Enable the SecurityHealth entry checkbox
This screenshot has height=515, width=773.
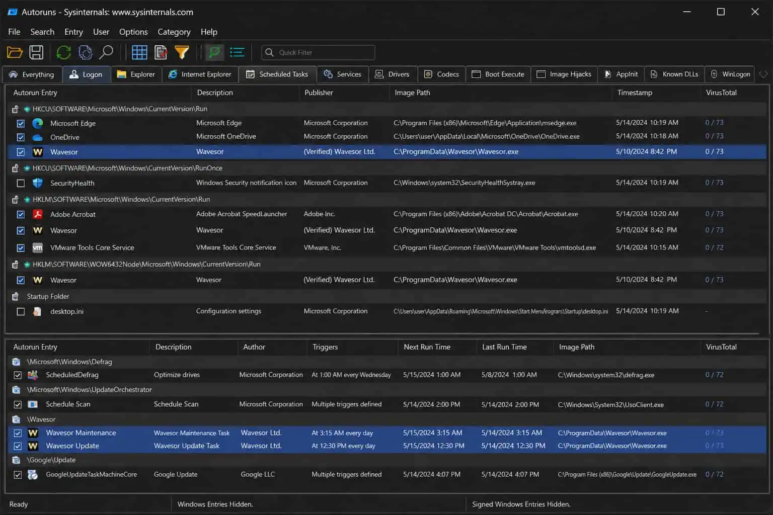pyautogui.click(x=21, y=183)
